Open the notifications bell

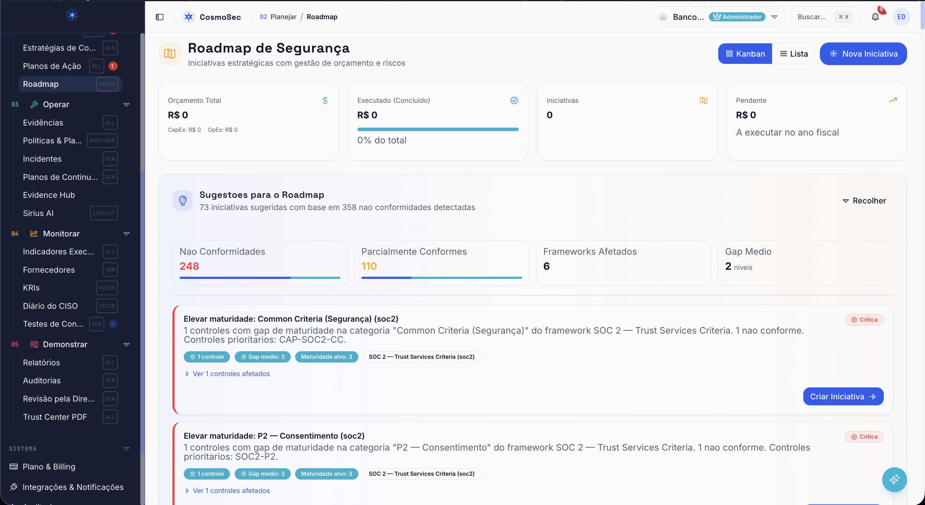875,17
